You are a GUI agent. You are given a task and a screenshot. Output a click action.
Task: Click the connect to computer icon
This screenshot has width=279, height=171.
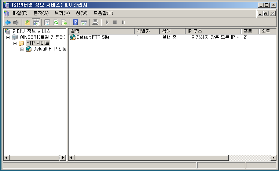pyautogui.click(x=95, y=22)
